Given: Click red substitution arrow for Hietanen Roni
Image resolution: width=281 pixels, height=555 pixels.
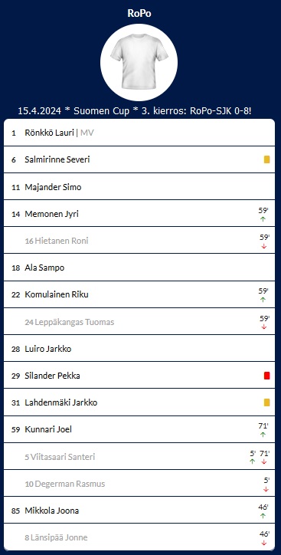Looking at the screenshot, I should tap(264, 246).
